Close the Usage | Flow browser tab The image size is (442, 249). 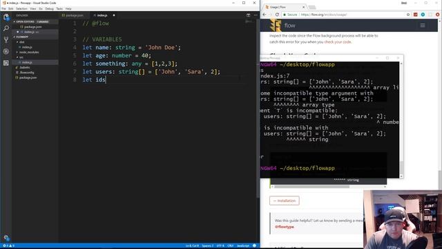(x=304, y=7)
